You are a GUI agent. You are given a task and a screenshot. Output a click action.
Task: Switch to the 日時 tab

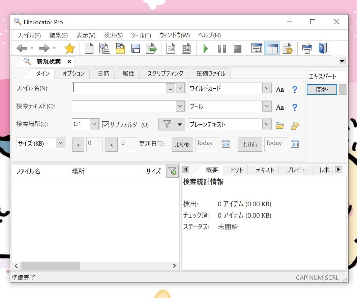[103, 73]
